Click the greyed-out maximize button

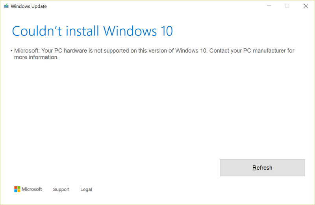coord(287,6)
